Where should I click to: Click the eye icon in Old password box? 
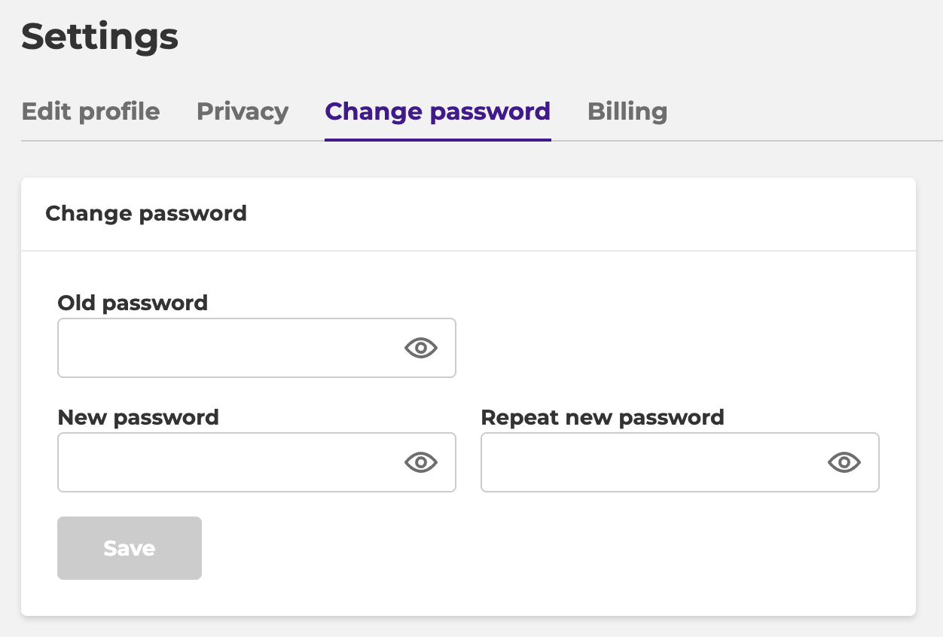point(421,348)
